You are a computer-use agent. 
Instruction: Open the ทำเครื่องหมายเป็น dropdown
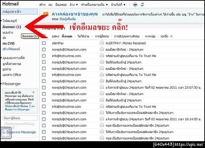pyautogui.click(x=94, y=5)
